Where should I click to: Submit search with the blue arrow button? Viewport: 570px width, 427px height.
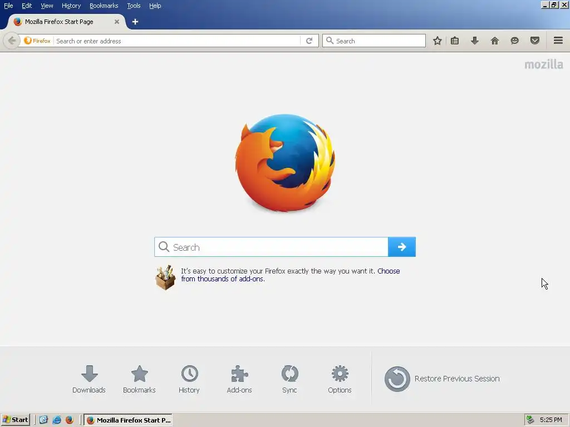pos(402,247)
